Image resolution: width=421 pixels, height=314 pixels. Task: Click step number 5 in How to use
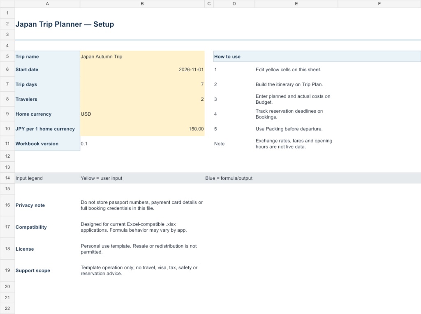pyautogui.click(x=234, y=128)
